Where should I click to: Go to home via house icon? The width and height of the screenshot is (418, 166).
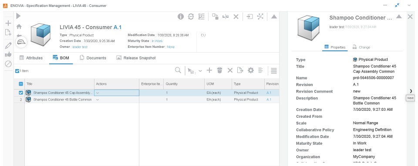tap(19, 27)
